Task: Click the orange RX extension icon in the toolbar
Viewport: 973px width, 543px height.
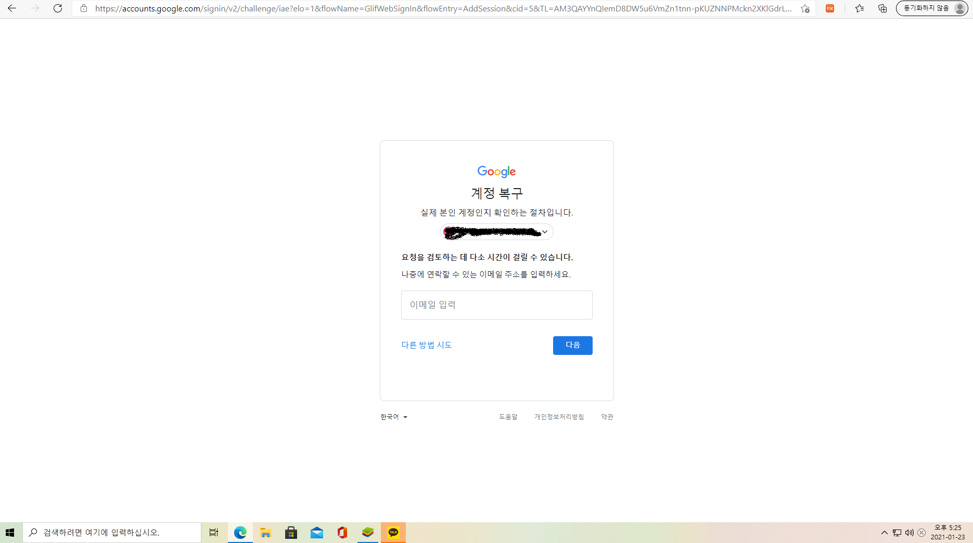Action: [x=830, y=8]
